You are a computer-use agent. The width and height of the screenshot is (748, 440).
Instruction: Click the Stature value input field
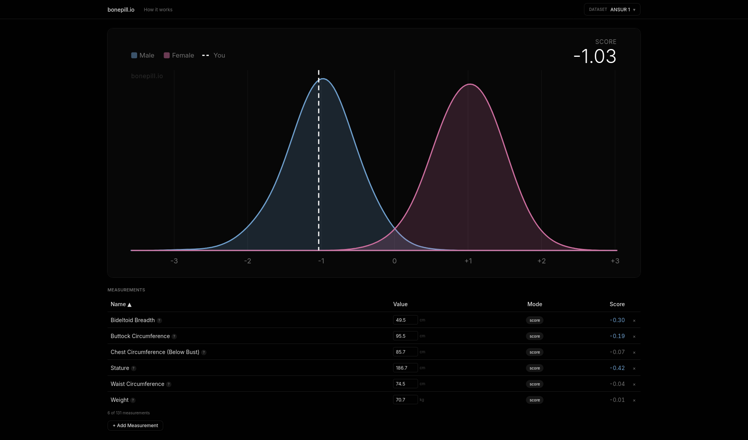point(405,368)
